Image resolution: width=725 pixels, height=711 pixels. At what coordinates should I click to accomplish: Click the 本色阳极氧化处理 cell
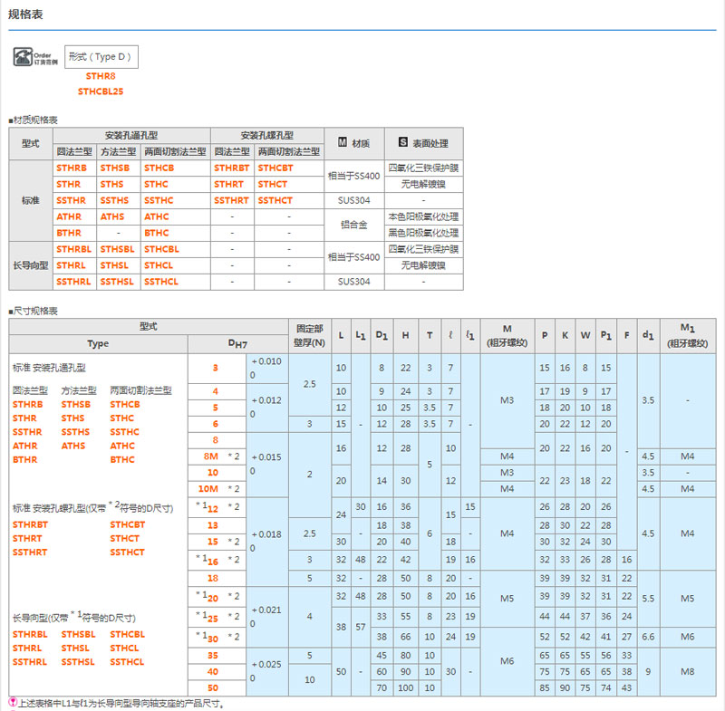click(423, 216)
